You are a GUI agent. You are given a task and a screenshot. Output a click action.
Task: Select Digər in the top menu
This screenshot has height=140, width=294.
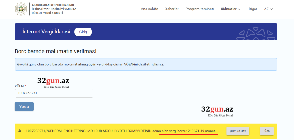point(253,9)
